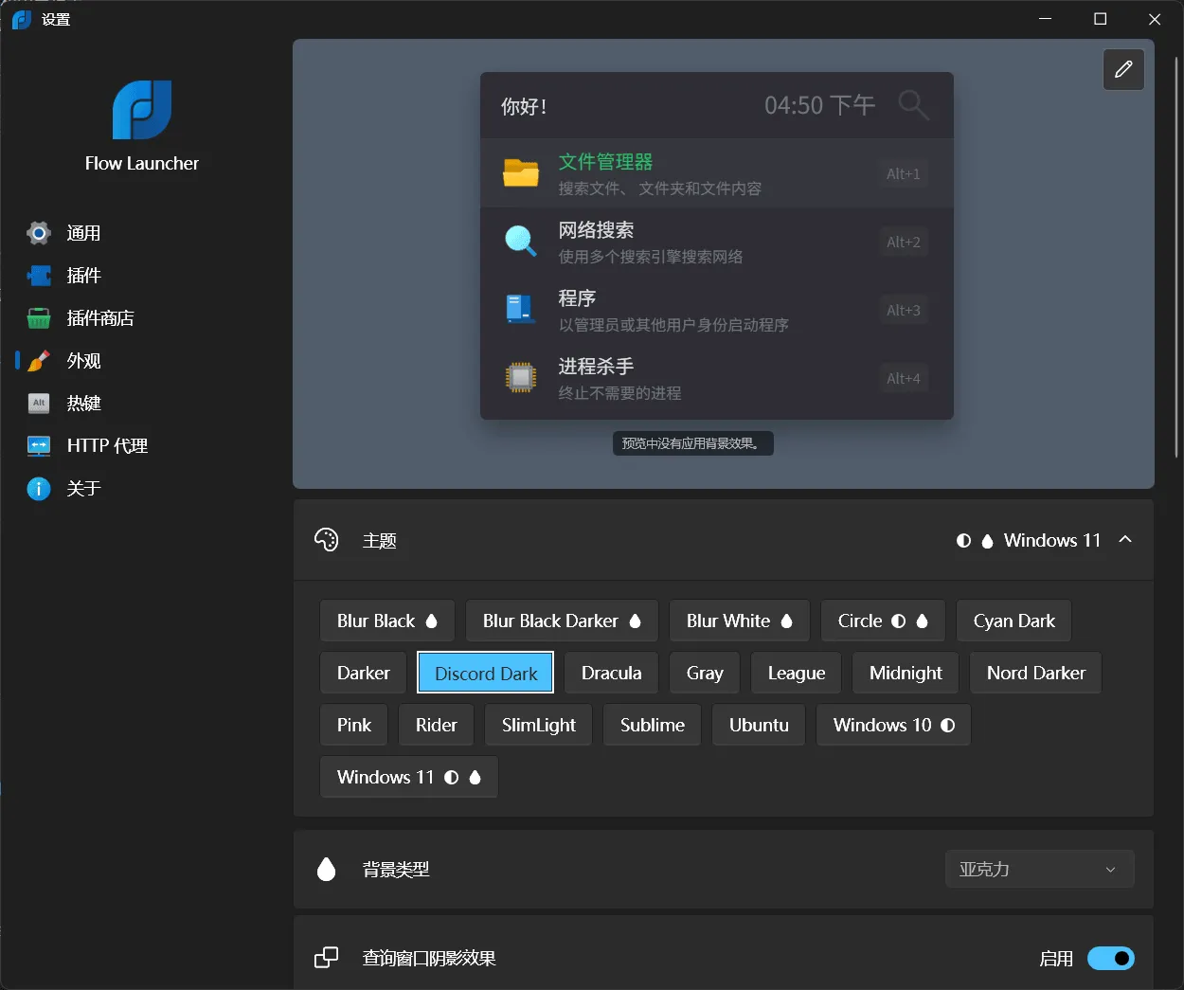Image resolution: width=1184 pixels, height=990 pixels.
Task: Toggle 查询窗口阴影效果 switch off
Action: [x=1111, y=959]
